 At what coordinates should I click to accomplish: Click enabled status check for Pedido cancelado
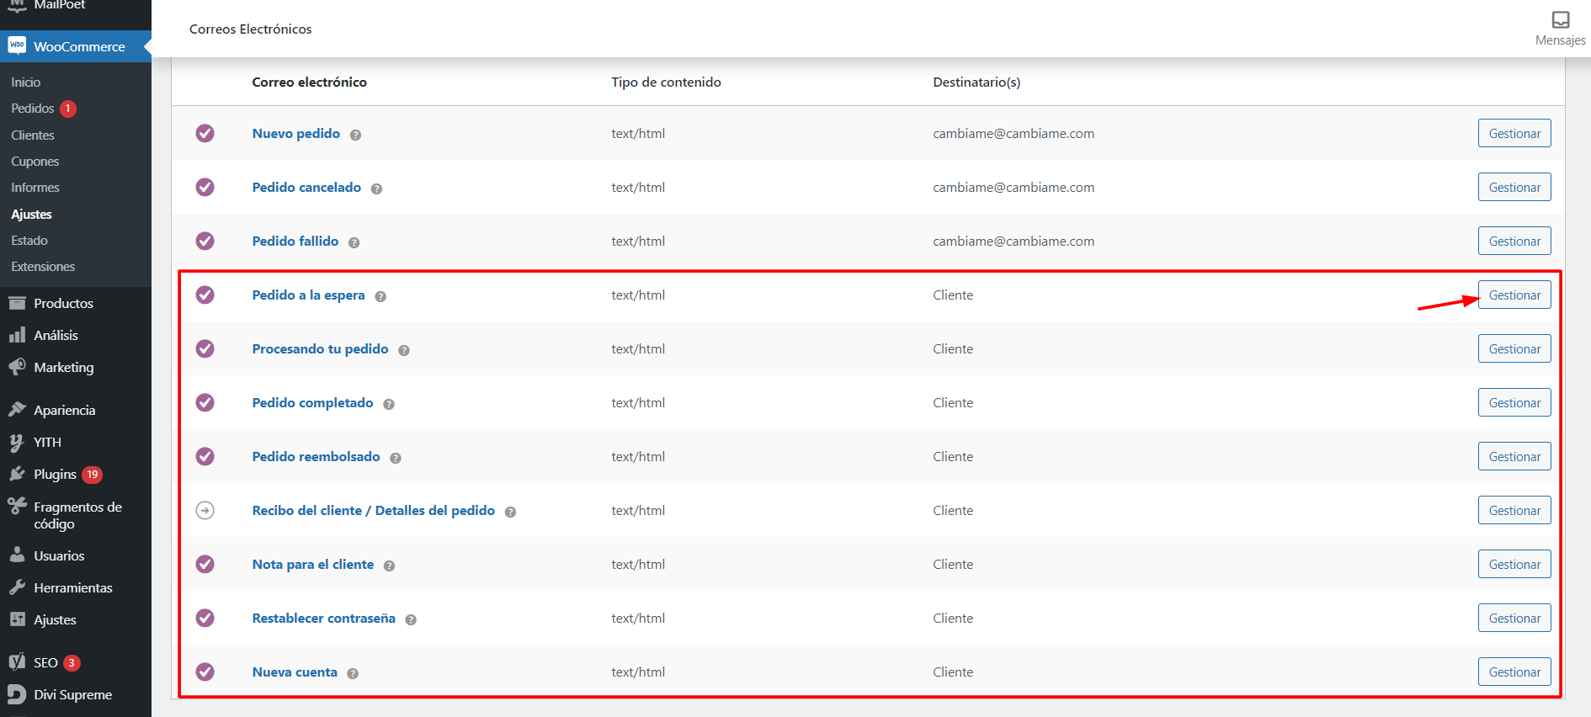tap(205, 187)
